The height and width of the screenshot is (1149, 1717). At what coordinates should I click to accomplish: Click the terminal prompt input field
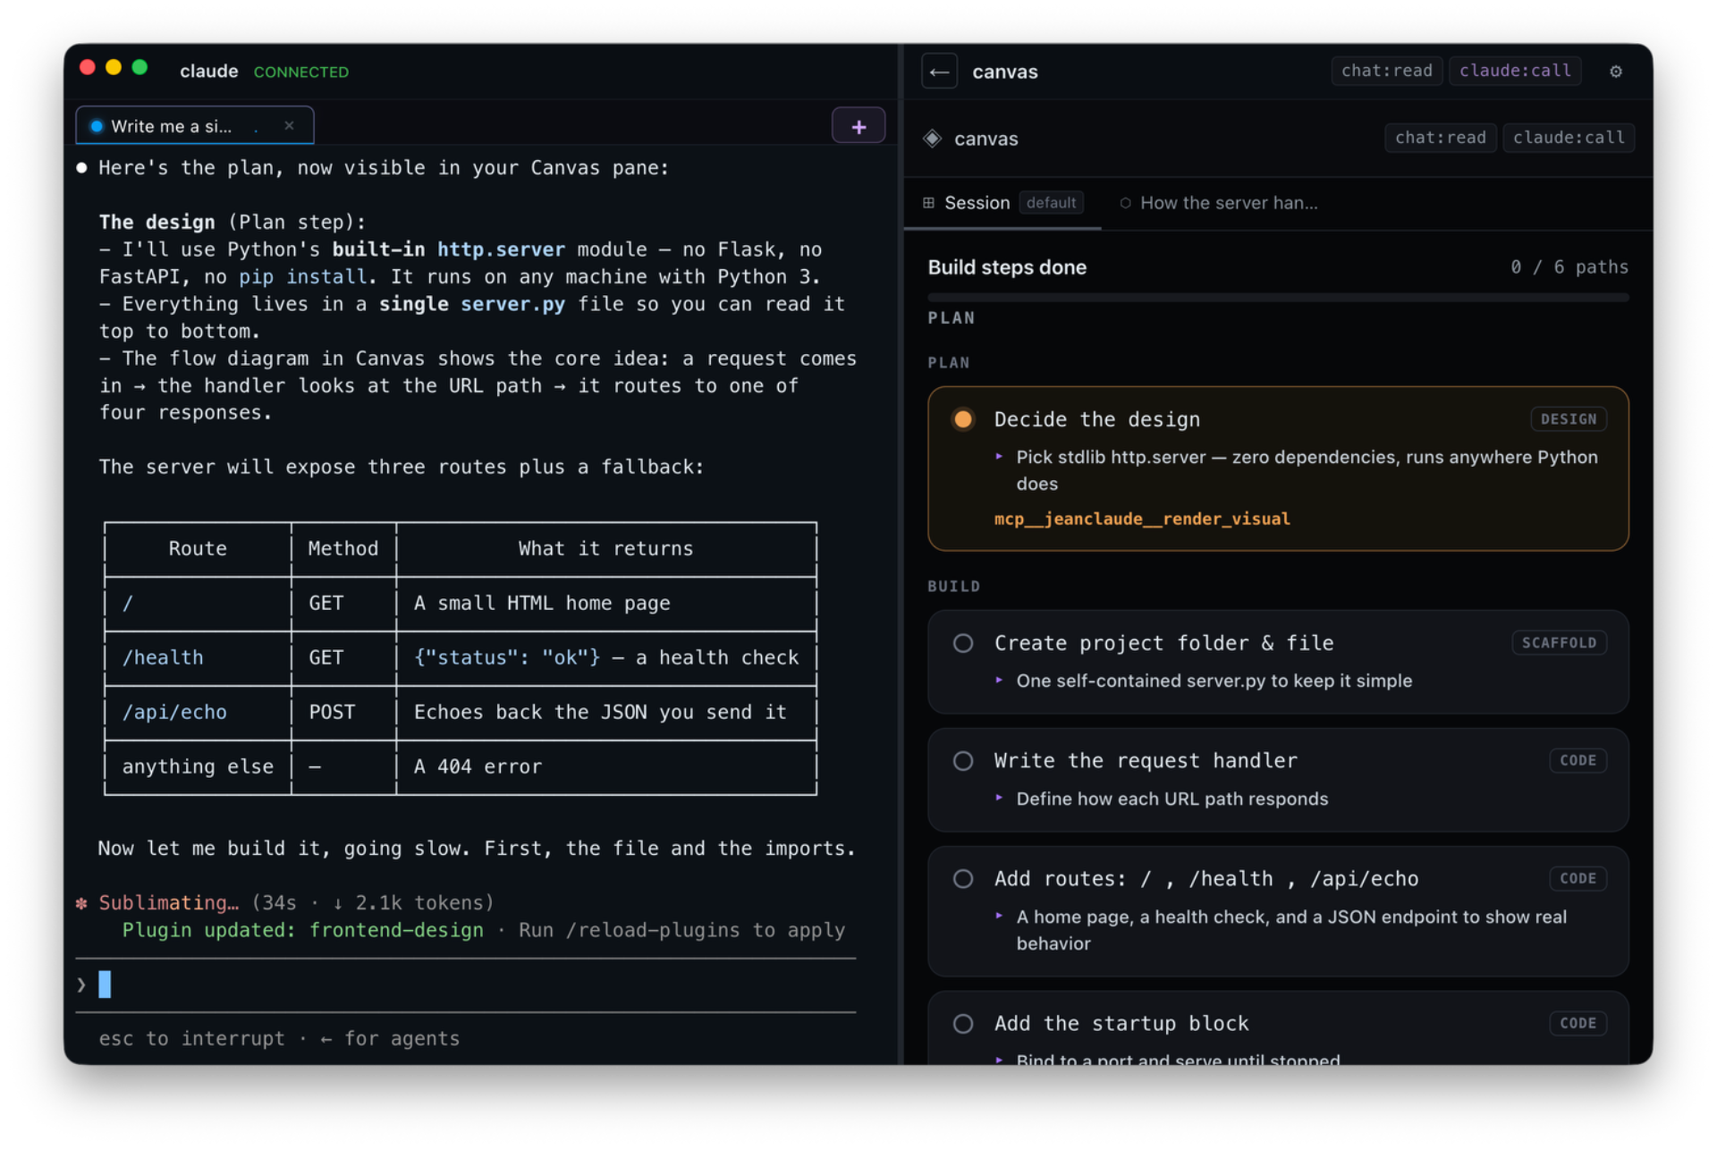(465, 985)
